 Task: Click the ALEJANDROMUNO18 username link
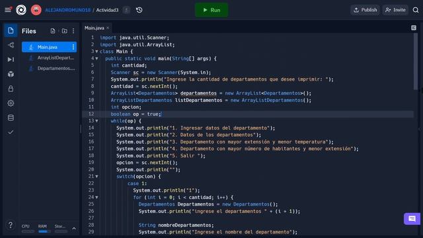click(x=67, y=10)
